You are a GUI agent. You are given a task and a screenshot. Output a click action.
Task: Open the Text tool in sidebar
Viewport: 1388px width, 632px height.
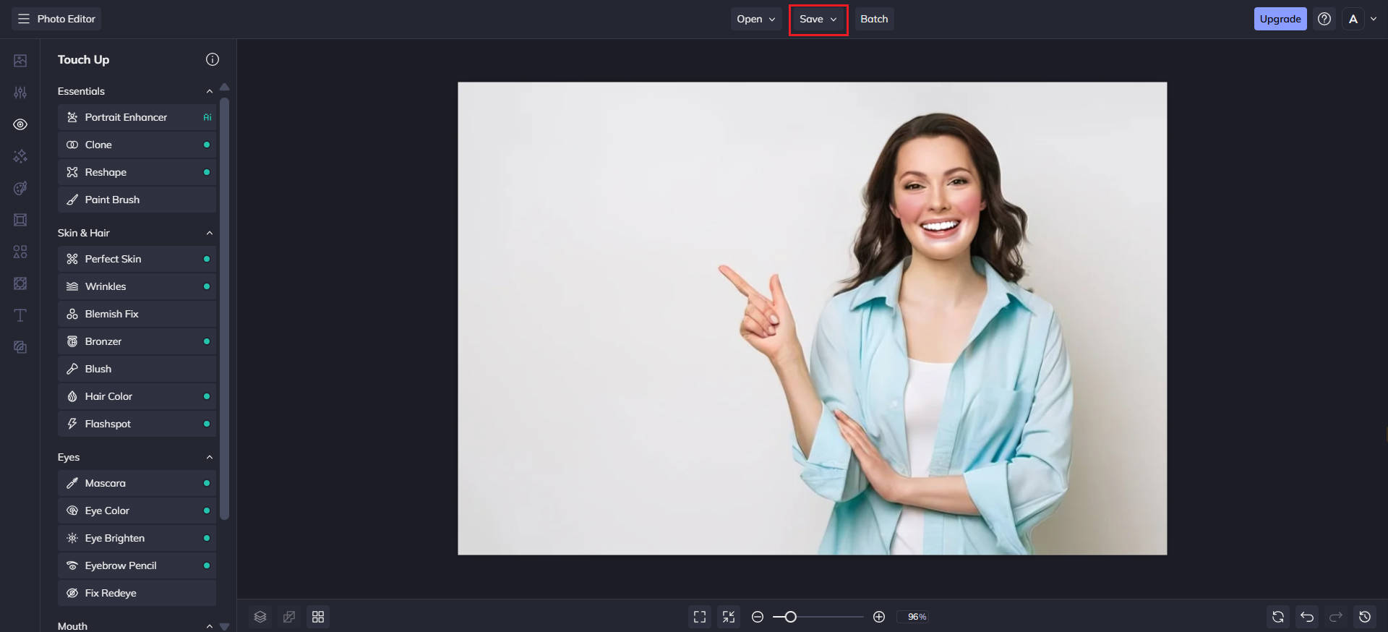point(20,315)
